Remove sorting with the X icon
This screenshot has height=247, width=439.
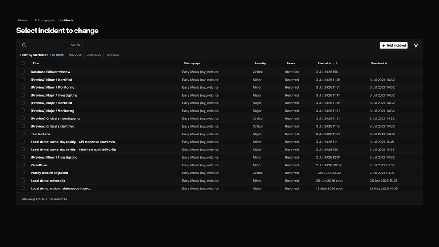point(337,64)
